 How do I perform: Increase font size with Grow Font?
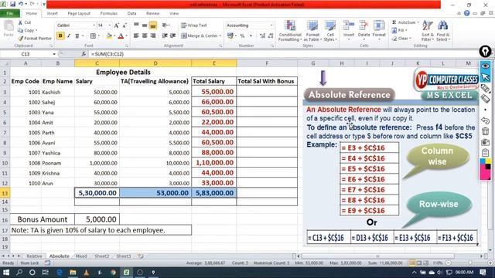[117, 25]
